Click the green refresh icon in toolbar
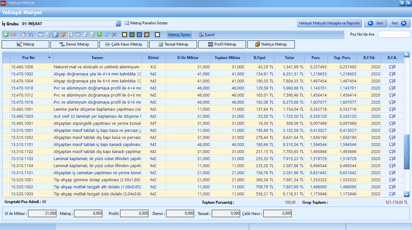This screenshot has width=412, height=230. point(92,35)
